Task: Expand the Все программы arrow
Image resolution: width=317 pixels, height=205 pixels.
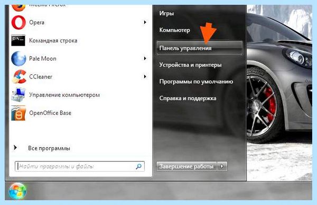Action: [15, 148]
